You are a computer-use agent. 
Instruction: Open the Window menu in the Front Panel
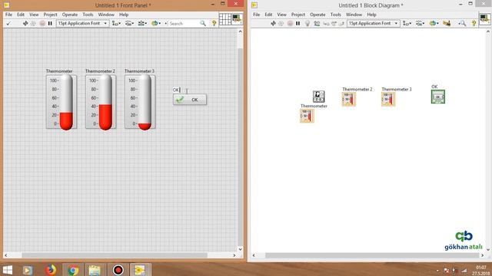pyautogui.click(x=106, y=15)
